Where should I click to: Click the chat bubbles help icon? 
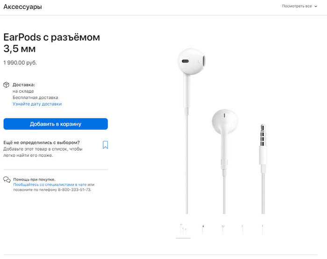click(x=7, y=180)
